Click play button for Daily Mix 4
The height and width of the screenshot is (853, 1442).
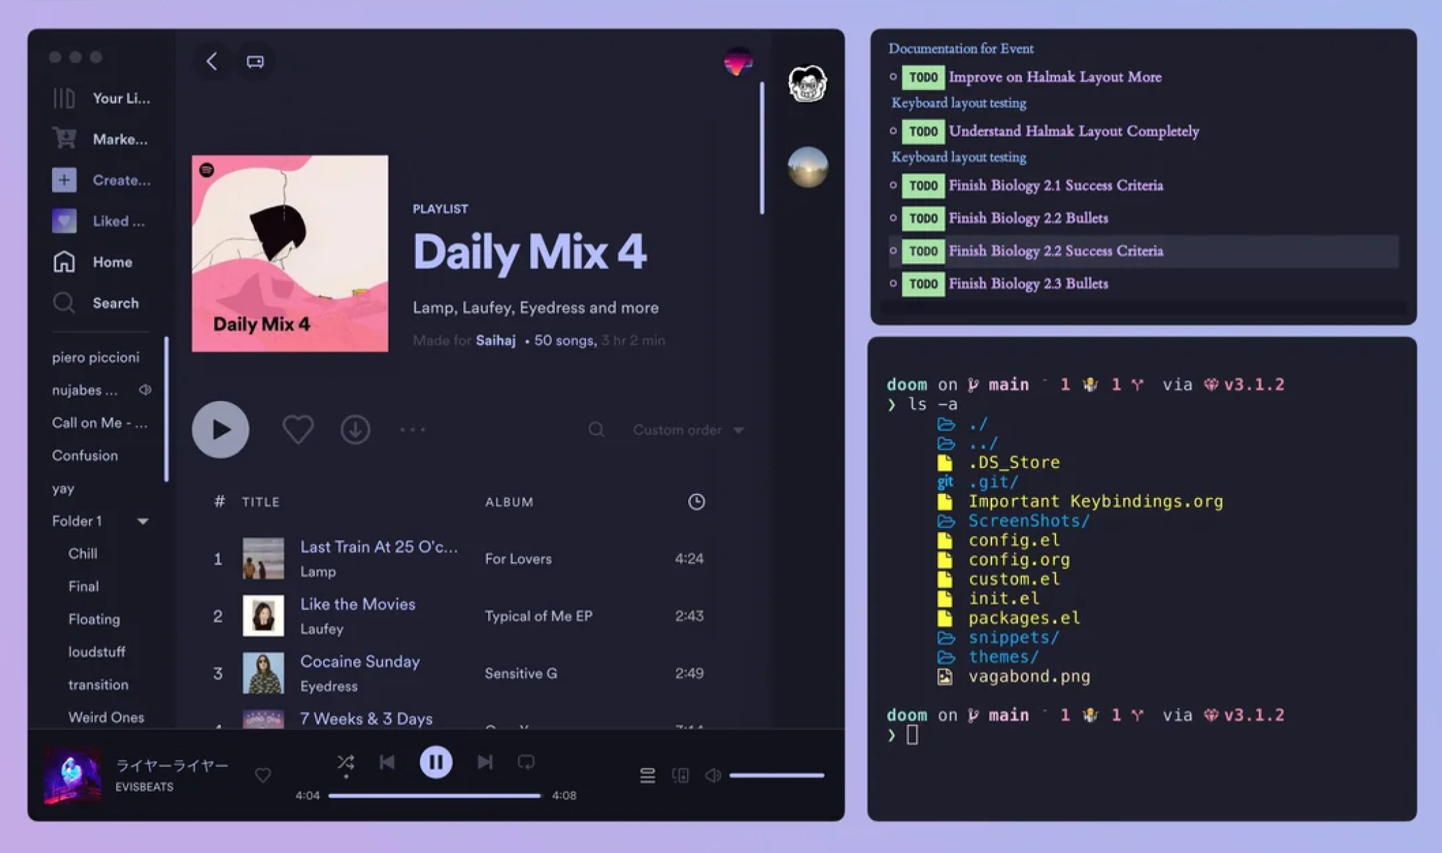220,429
